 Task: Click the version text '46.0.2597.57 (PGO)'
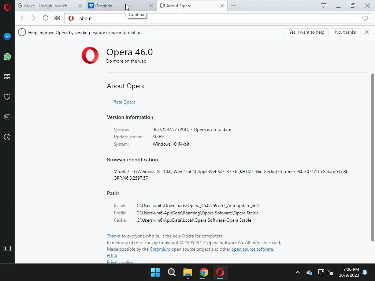click(171, 130)
